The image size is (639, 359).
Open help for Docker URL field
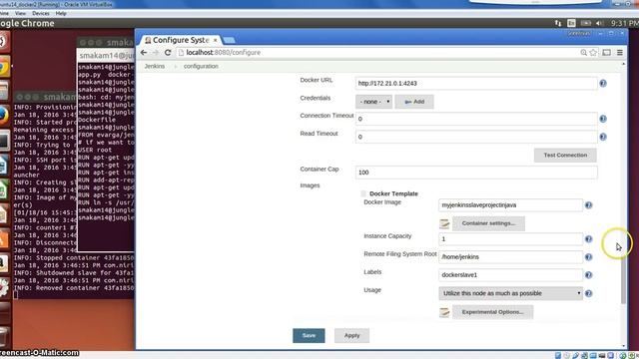[603, 84]
